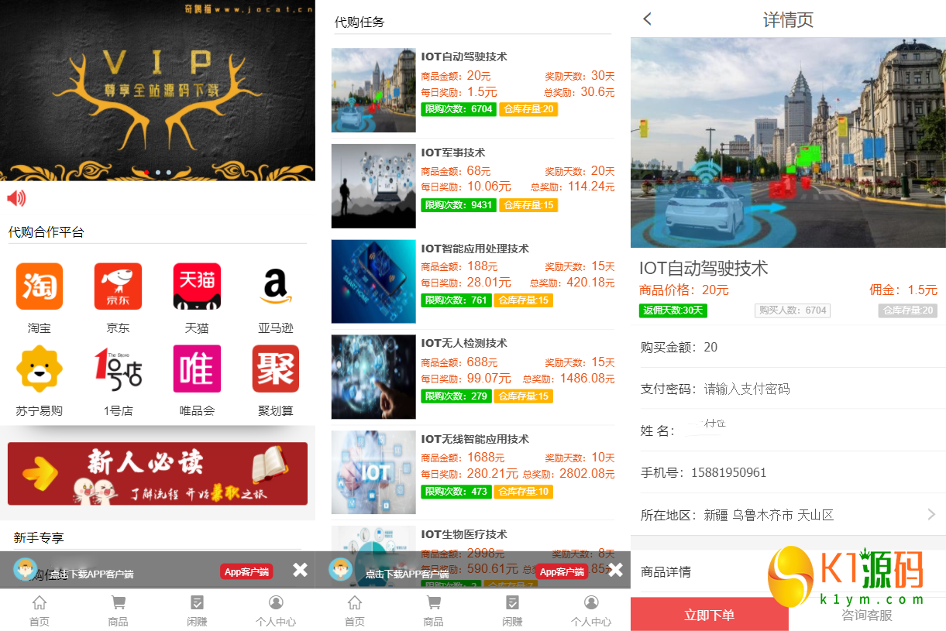The width and height of the screenshot is (946, 631).
Task: Open 商品 tab in left panel
Action: (119, 611)
